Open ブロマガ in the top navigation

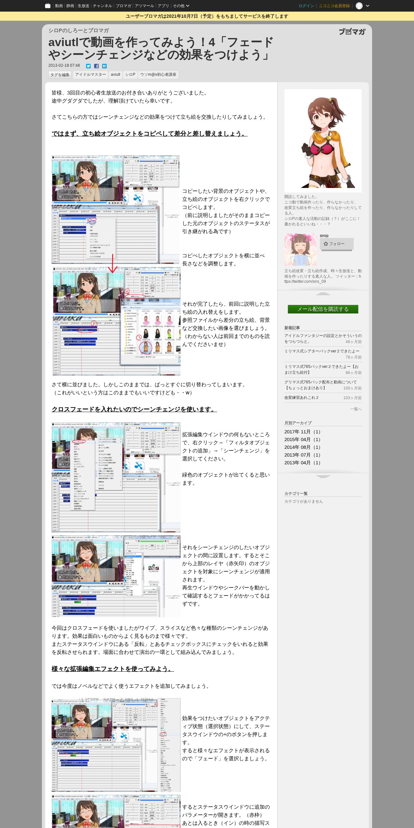[123, 6]
